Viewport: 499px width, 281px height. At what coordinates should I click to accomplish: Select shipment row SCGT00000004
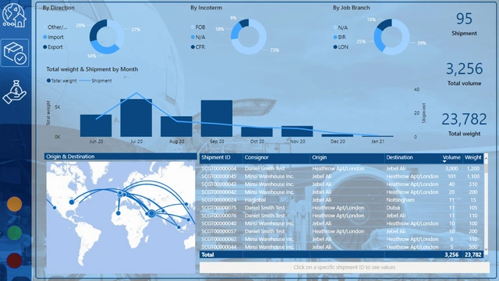[x=342, y=168]
